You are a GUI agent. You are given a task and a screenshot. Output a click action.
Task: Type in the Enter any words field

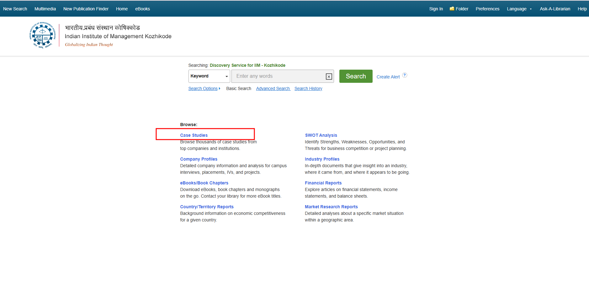pos(279,76)
